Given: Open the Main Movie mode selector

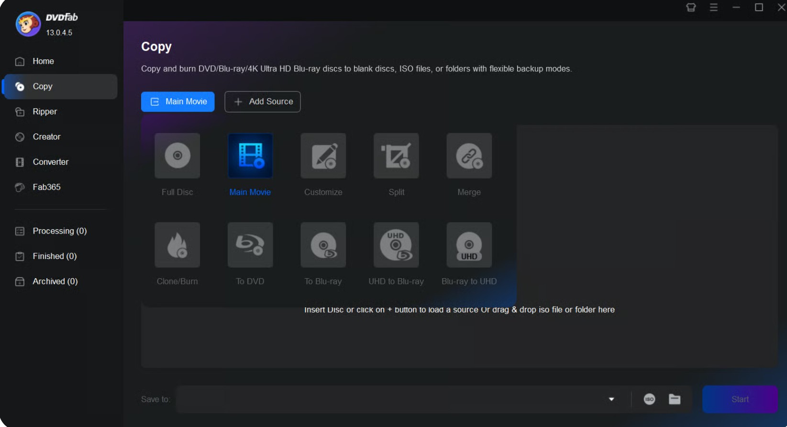Looking at the screenshot, I should pos(177,101).
